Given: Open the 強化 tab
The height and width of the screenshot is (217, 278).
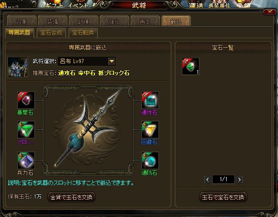Looking at the screenshot, I should [114, 21].
